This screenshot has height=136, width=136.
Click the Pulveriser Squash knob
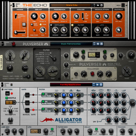[x=10, y=55]
